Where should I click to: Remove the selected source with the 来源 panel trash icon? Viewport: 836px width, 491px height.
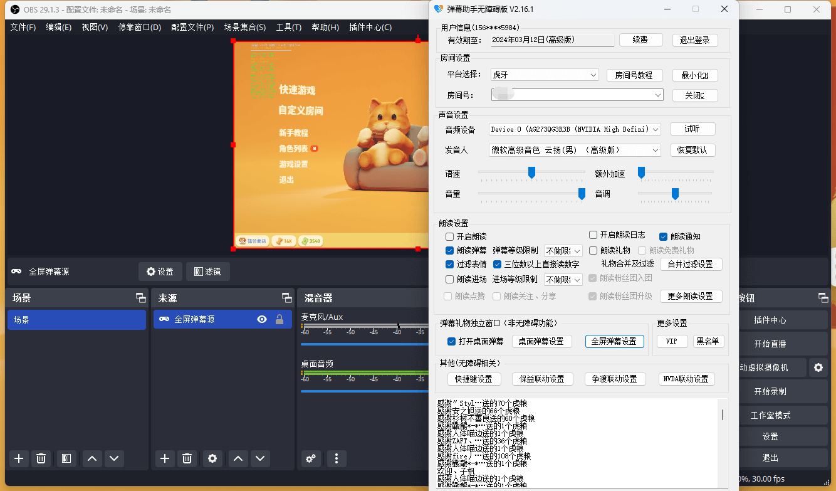187,458
